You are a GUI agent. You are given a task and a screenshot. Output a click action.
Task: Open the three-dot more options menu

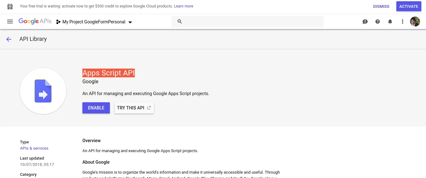point(403,22)
